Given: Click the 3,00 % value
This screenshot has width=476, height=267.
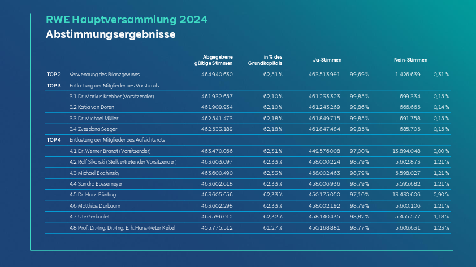Looking at the screenshot, I should tap(441, 151).
